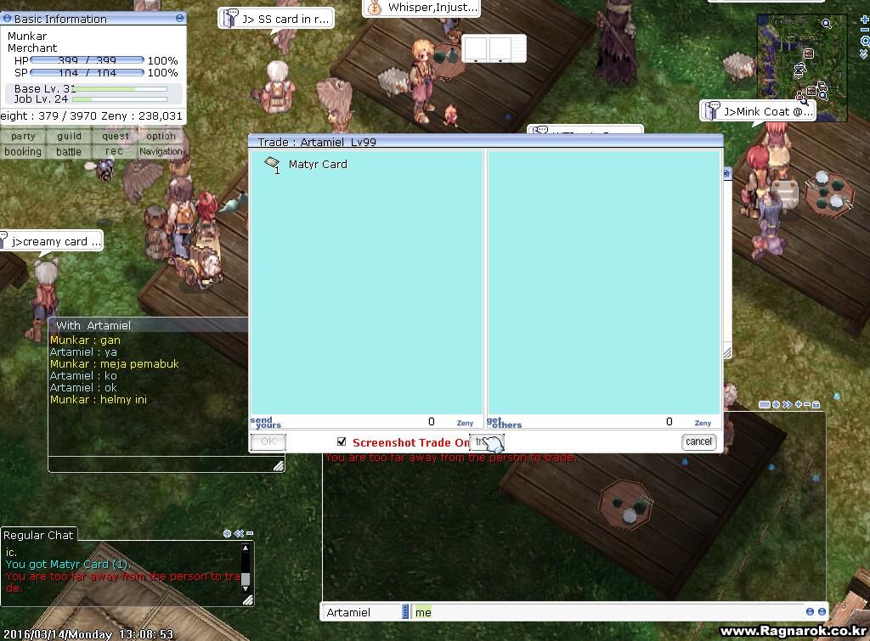Click the send yours Zeny amount field
The height and width of the screenshot is (641, 870).
click(366, 422)
